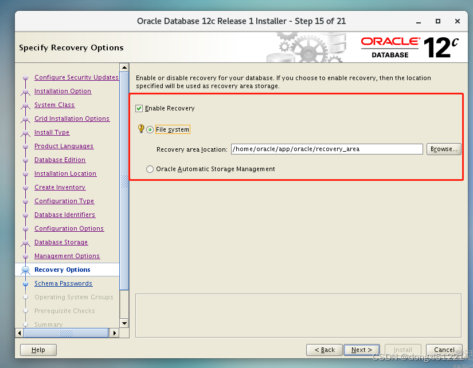Click inside the Recovery area location field
This screenshot has width=473, height=368.
tap(327, 149)
